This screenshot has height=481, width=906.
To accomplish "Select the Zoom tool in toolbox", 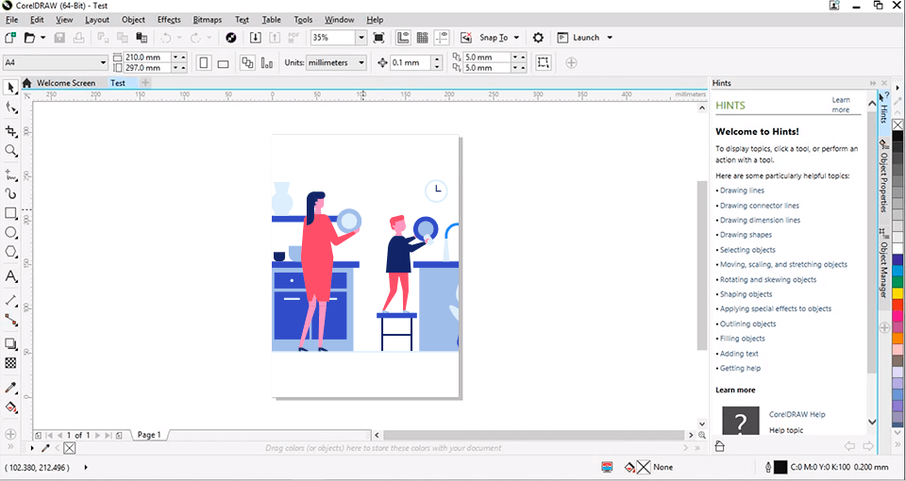I will [11, 151].
